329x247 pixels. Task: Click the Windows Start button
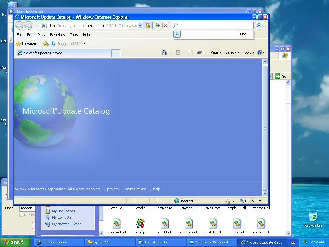point(15,242)
